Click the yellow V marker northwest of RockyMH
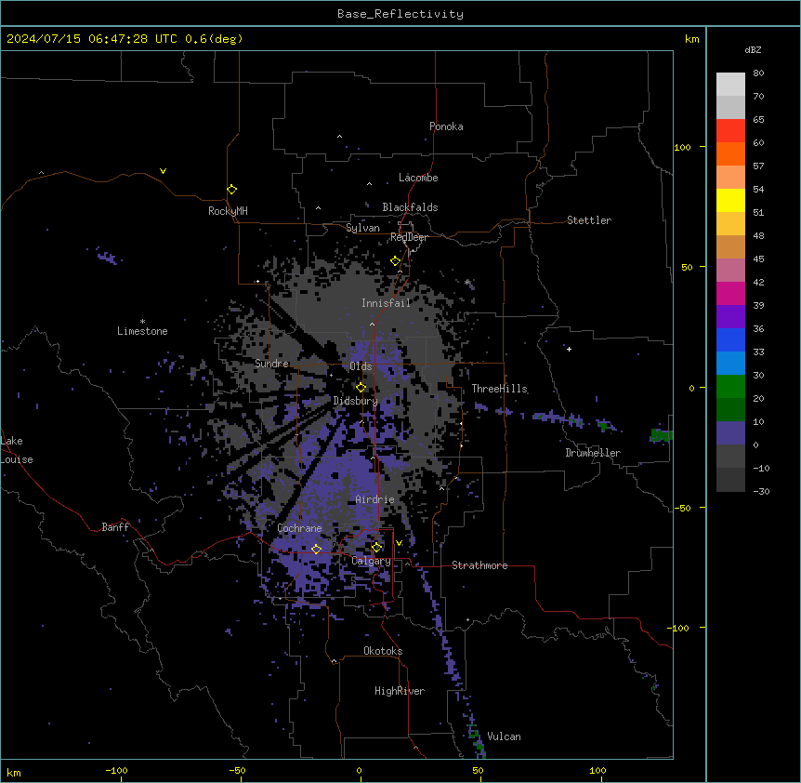Image resolution: width=801 pixels, height=783 pixels. pos(163,171)
